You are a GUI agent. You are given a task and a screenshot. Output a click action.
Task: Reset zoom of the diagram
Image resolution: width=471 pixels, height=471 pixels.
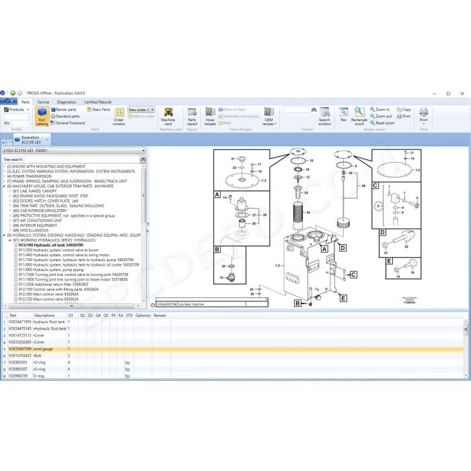(382, 123)
